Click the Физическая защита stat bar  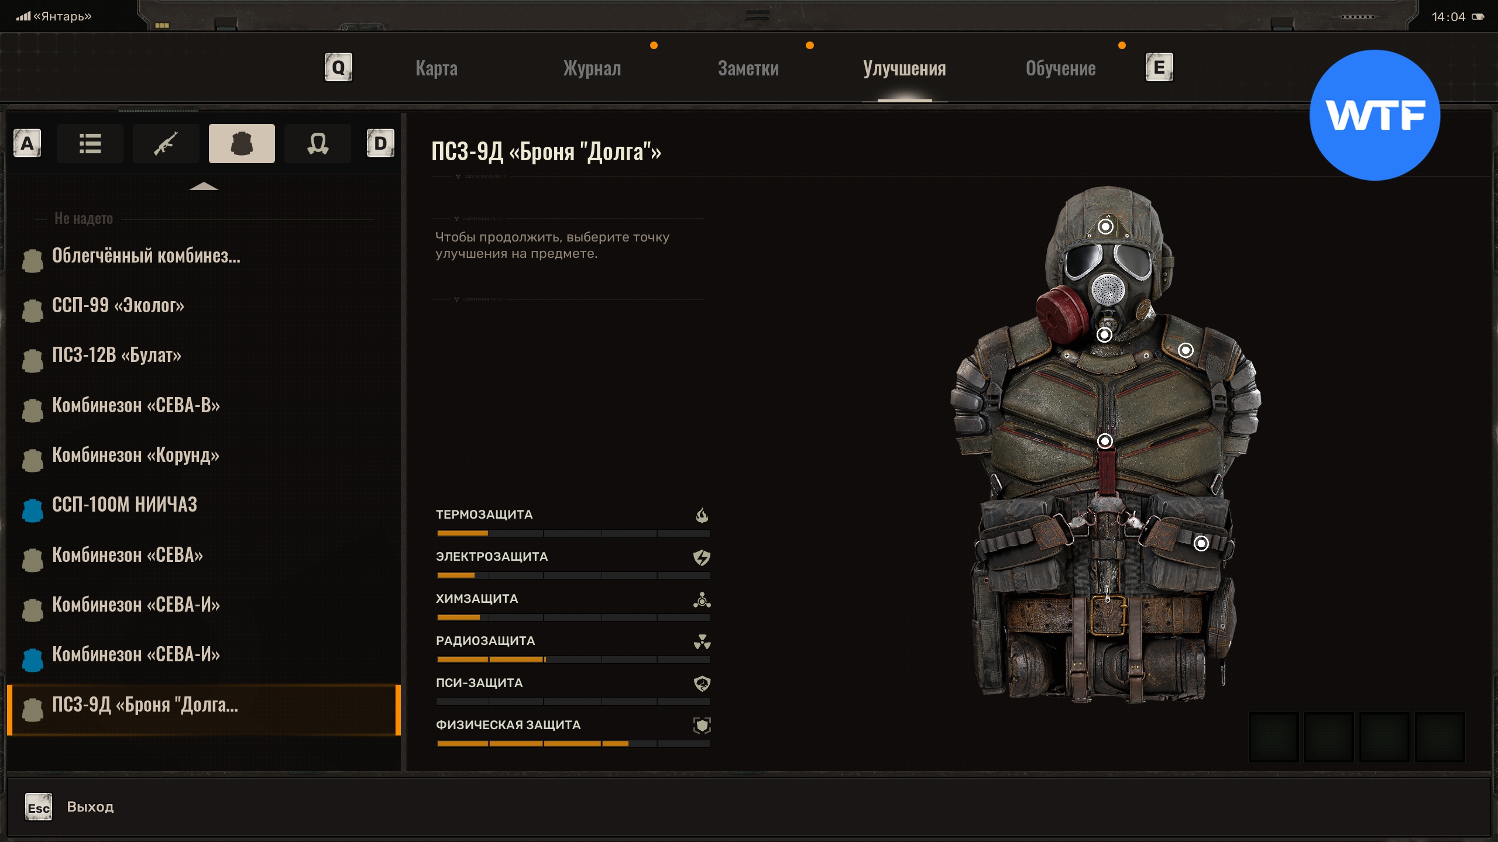click(x=573, y=743)
